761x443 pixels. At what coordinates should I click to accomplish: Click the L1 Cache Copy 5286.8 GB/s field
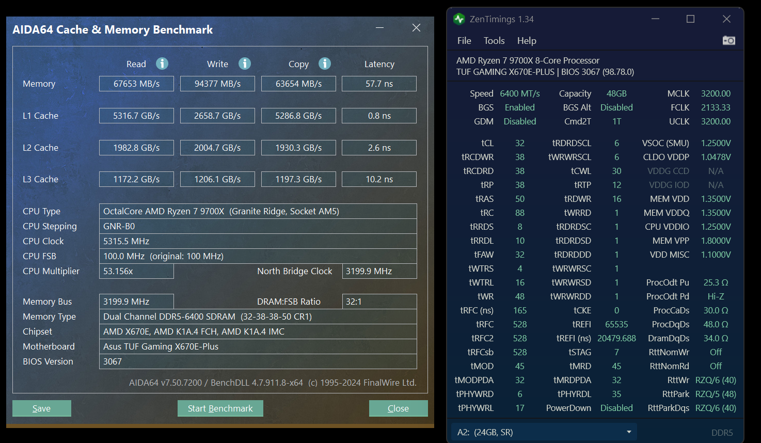click(298, 116)
